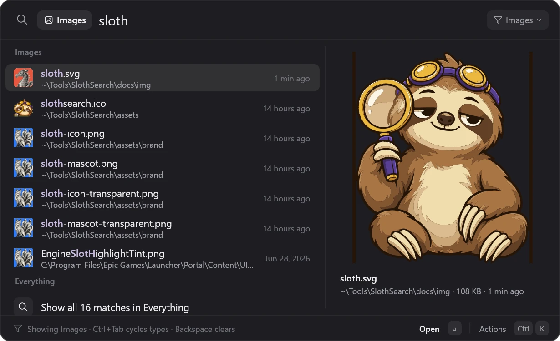The image size is (560, 341).
Task: Click the funnel filter icon in status bar
Action: pyautogui.click(x=18, y=329)
